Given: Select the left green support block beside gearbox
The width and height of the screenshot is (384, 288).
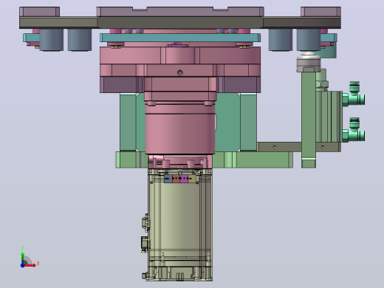Looking at the screenshot, I should click(128, 122).
